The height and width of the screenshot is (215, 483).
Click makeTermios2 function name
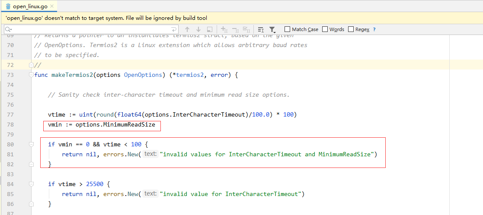tap(72, 75)
